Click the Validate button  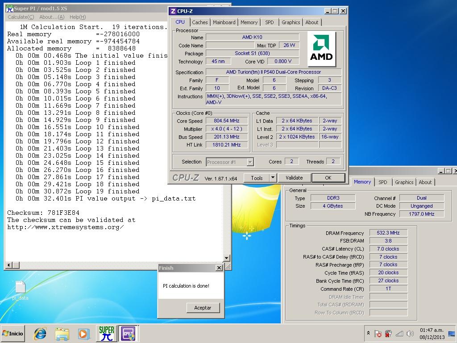pos(294,178)
